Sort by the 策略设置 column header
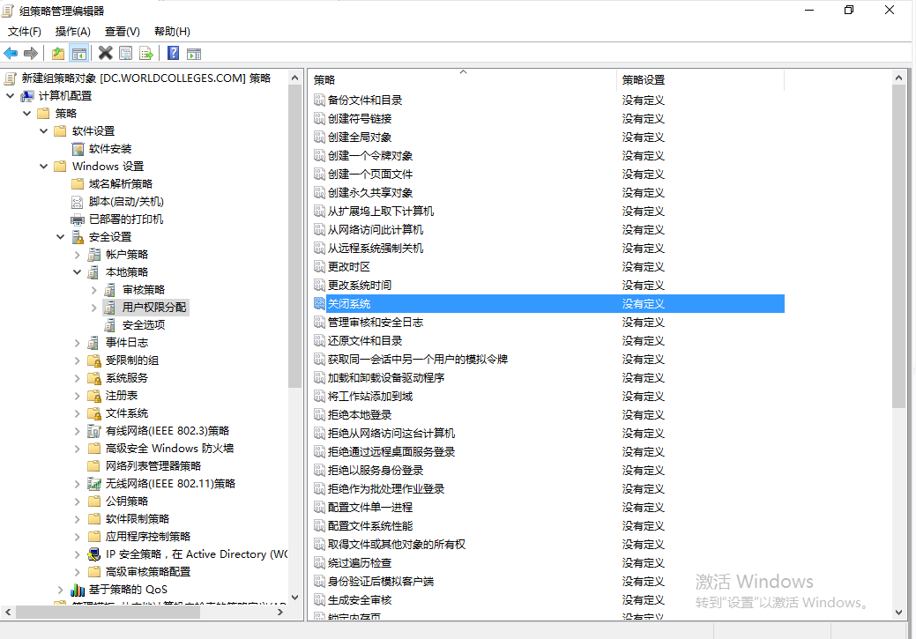This screenshot has height=639, width=916. coord(700,80)
